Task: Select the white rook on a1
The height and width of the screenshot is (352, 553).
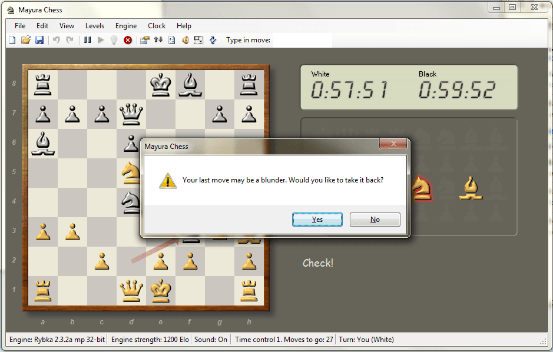Action: [43, 291]
